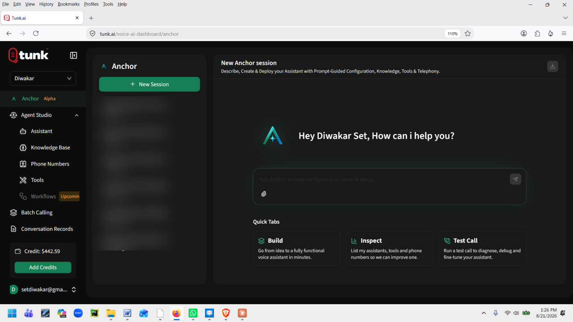This screenshot has width=573, height=322.
Task: Collapse the Agent Studio section
Action: pos(77,115)
